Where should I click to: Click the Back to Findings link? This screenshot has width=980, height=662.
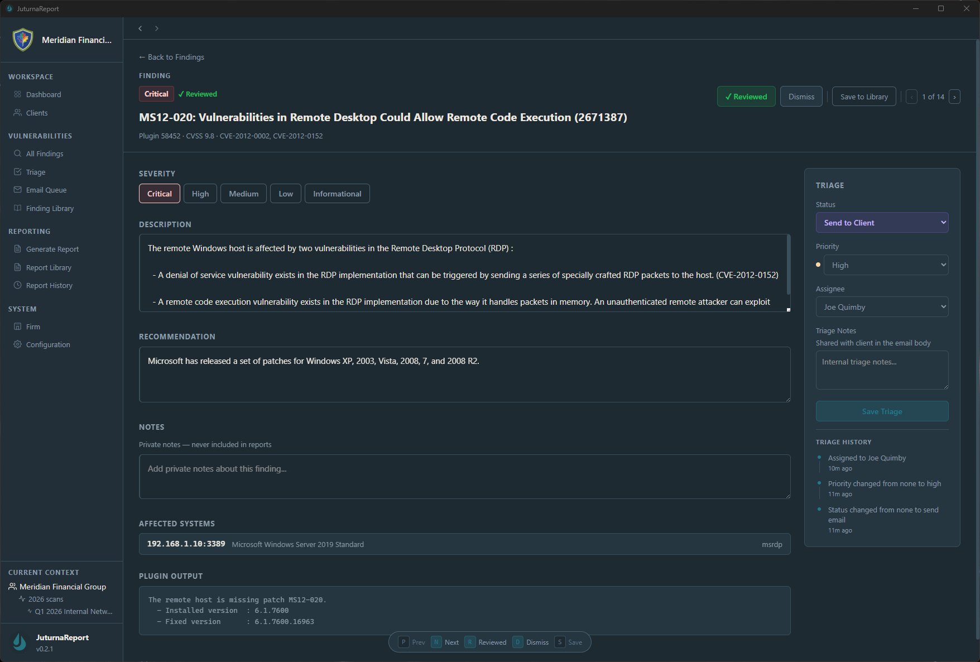[171, 57]
